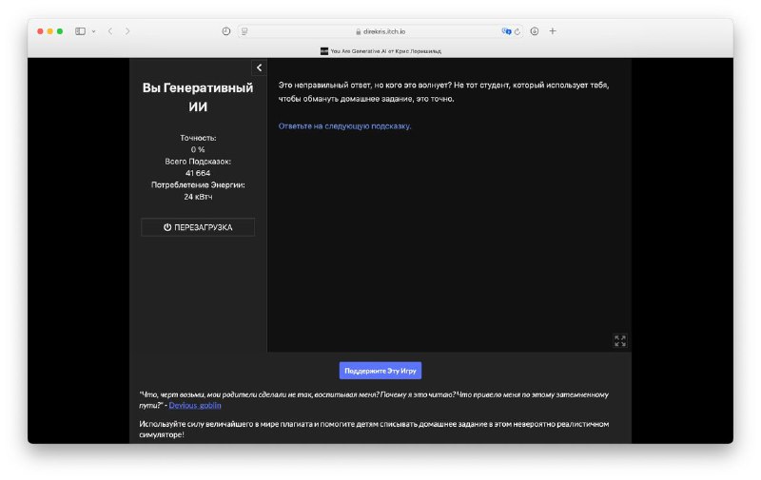Click the ПЕРЕЗАГРУЗКА restart button
Image resolution: width=761 pixels, height=480 pixels.
198,227
